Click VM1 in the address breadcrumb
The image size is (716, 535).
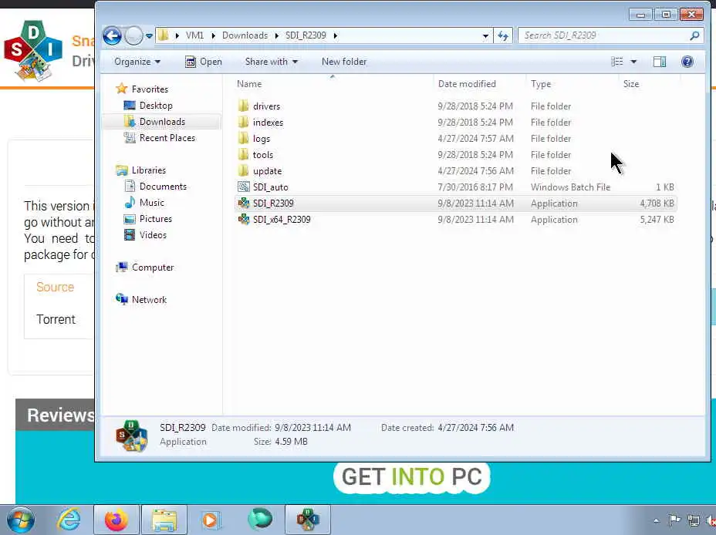pyautogui.click(x=194, y=35)
